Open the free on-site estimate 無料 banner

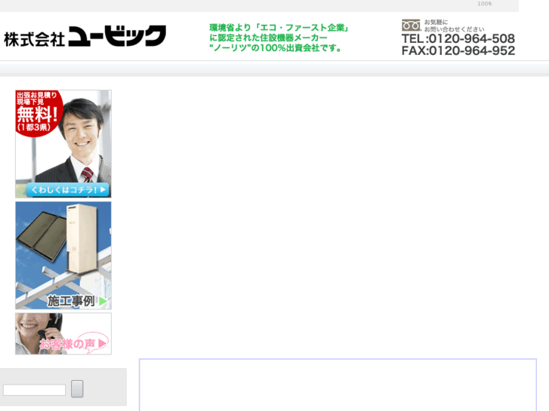[x=63, y=144]
